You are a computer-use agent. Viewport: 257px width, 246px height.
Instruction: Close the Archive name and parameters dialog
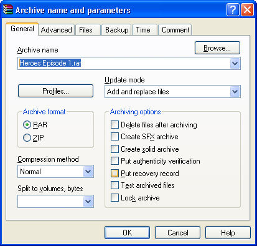247,9
